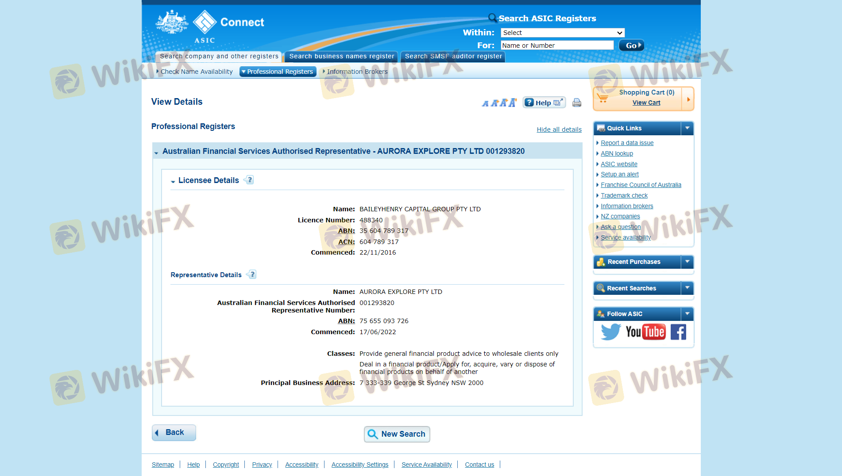
Task: Open ASIC Facebook page icon
Action: tap(678, 332)
